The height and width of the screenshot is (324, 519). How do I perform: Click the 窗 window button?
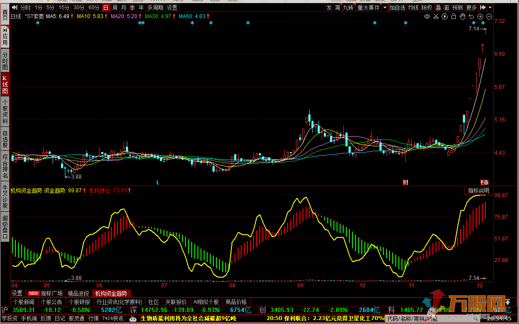[447, 7]
